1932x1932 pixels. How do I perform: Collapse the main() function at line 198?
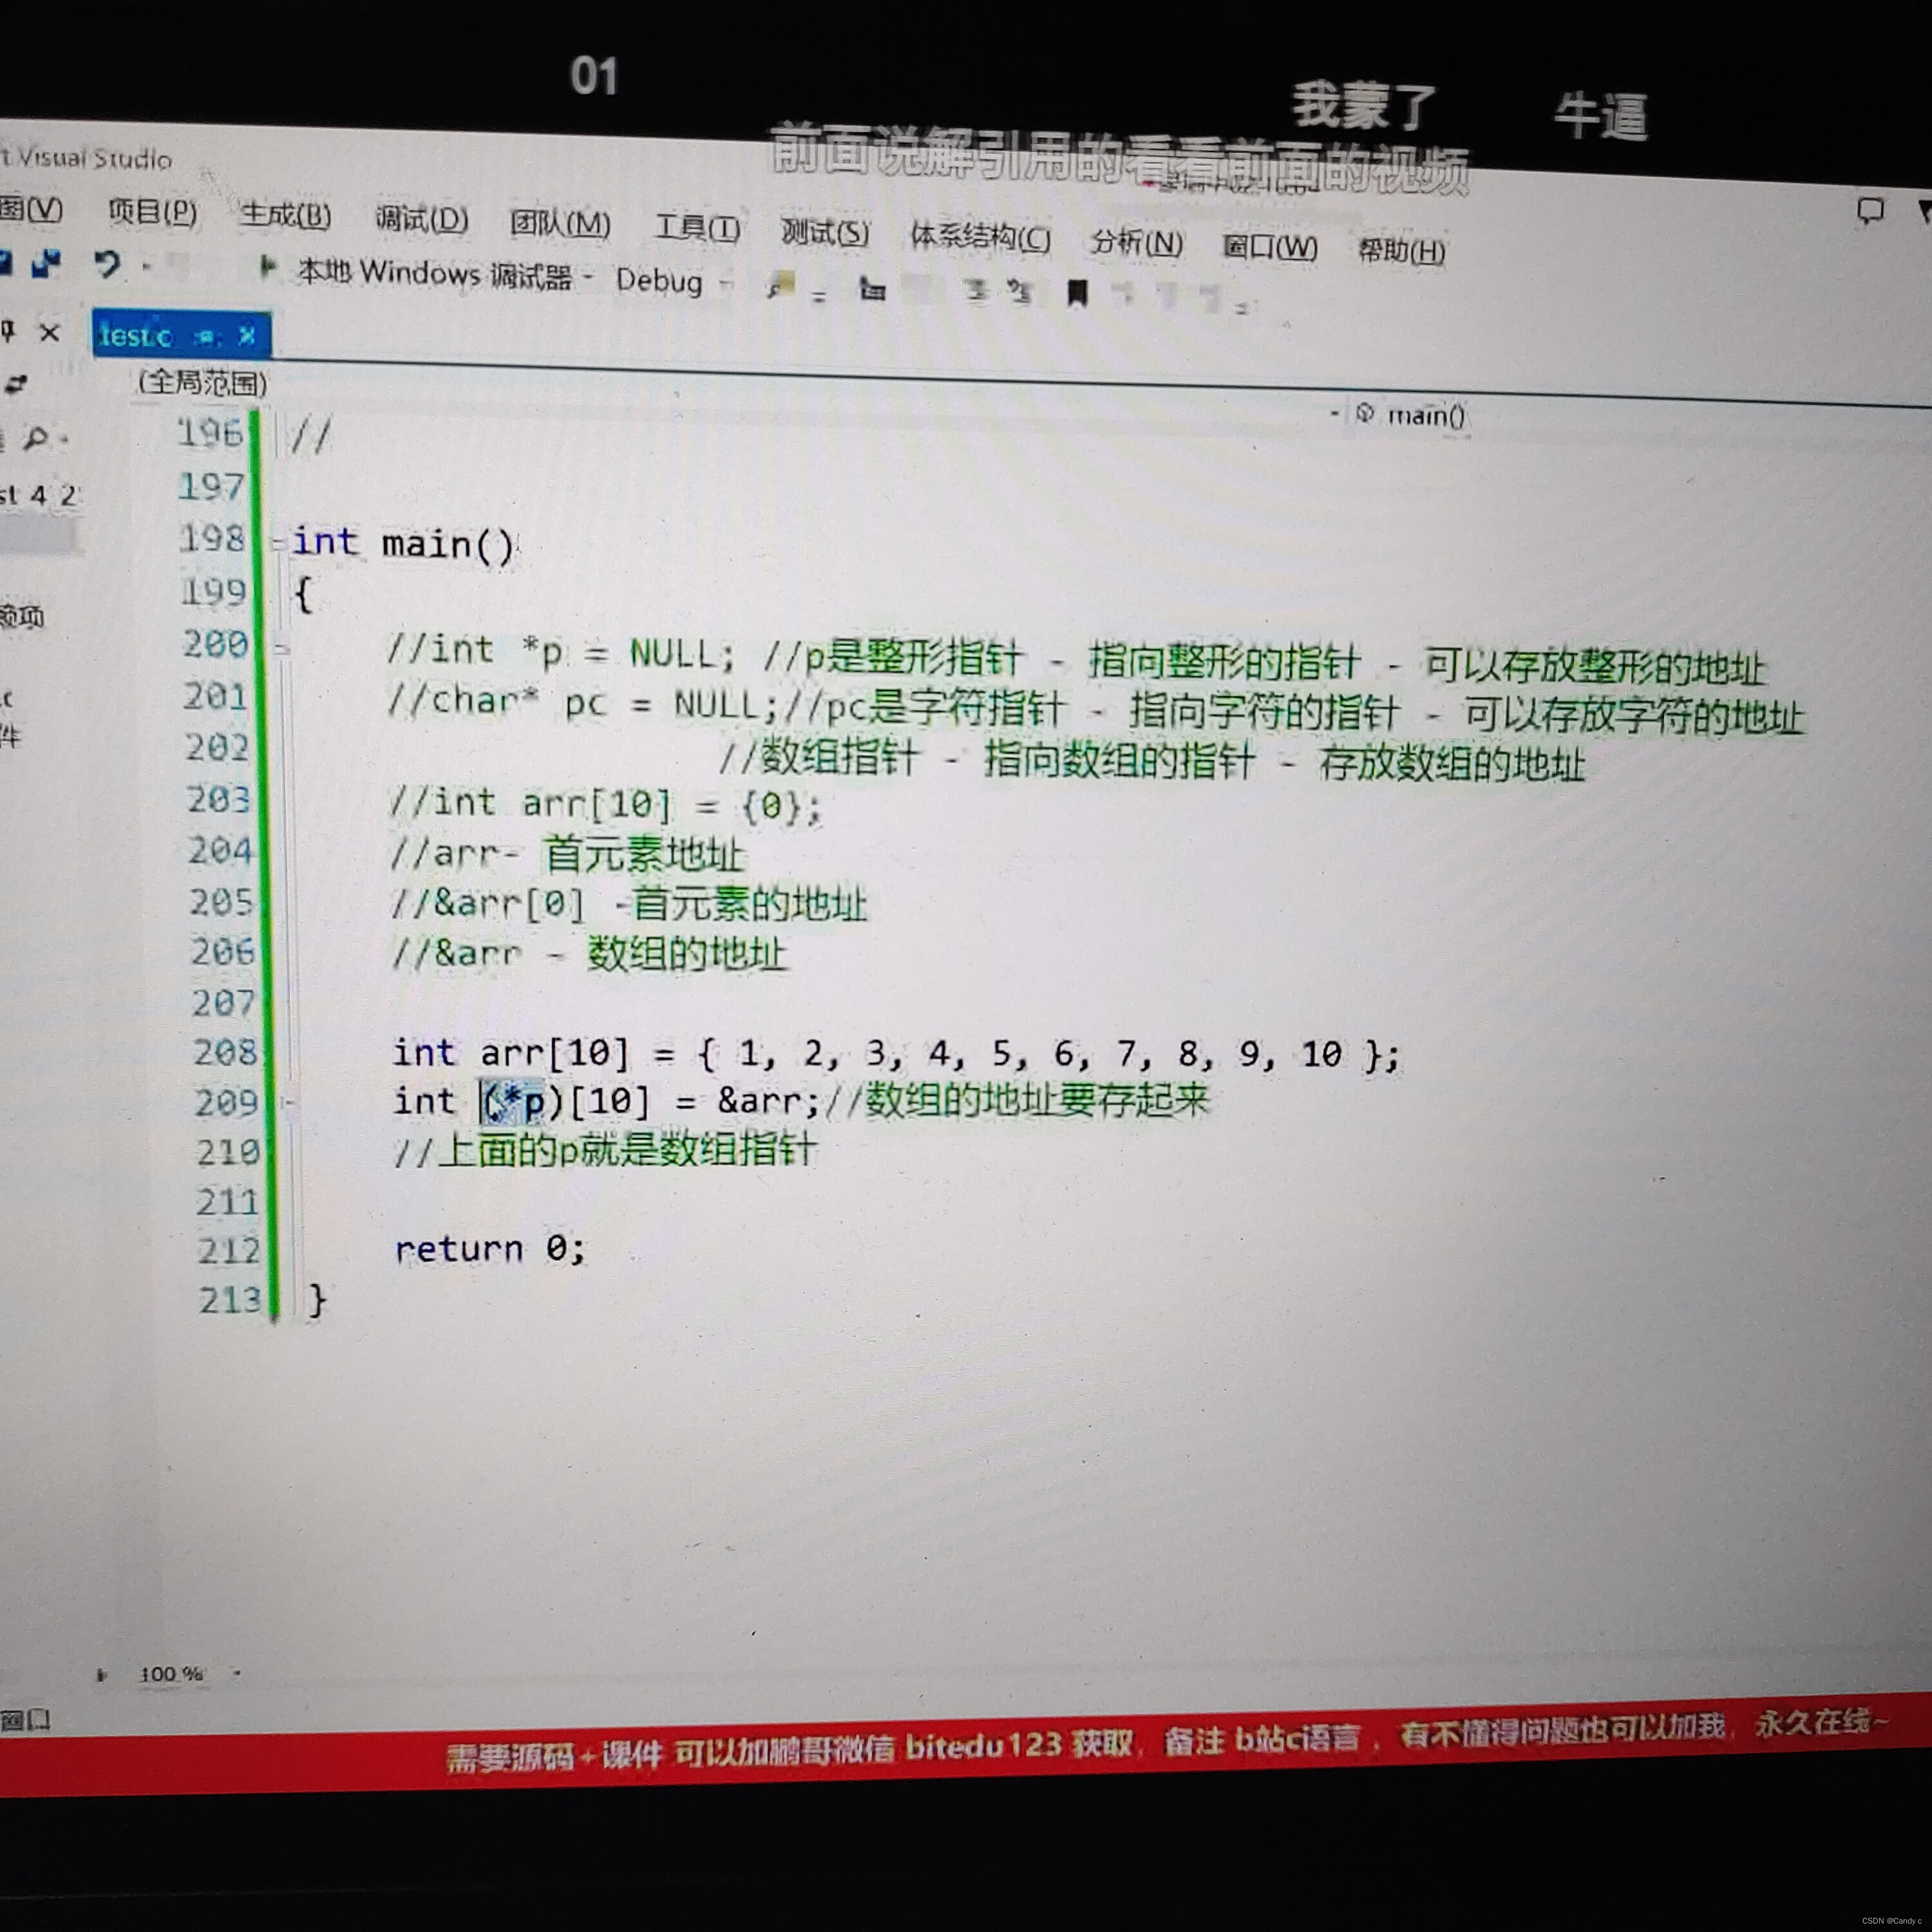(x=277, y=544)
